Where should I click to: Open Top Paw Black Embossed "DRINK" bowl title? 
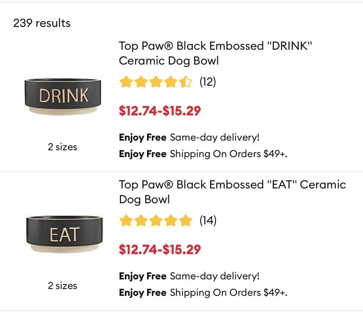[216, 53]
